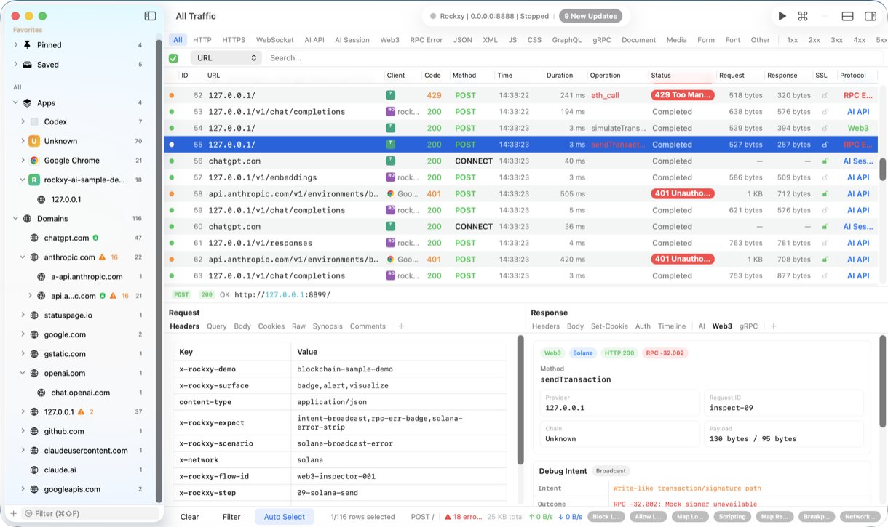
Task: Click the Filter button in bottom bar
Action: point(231,517)
